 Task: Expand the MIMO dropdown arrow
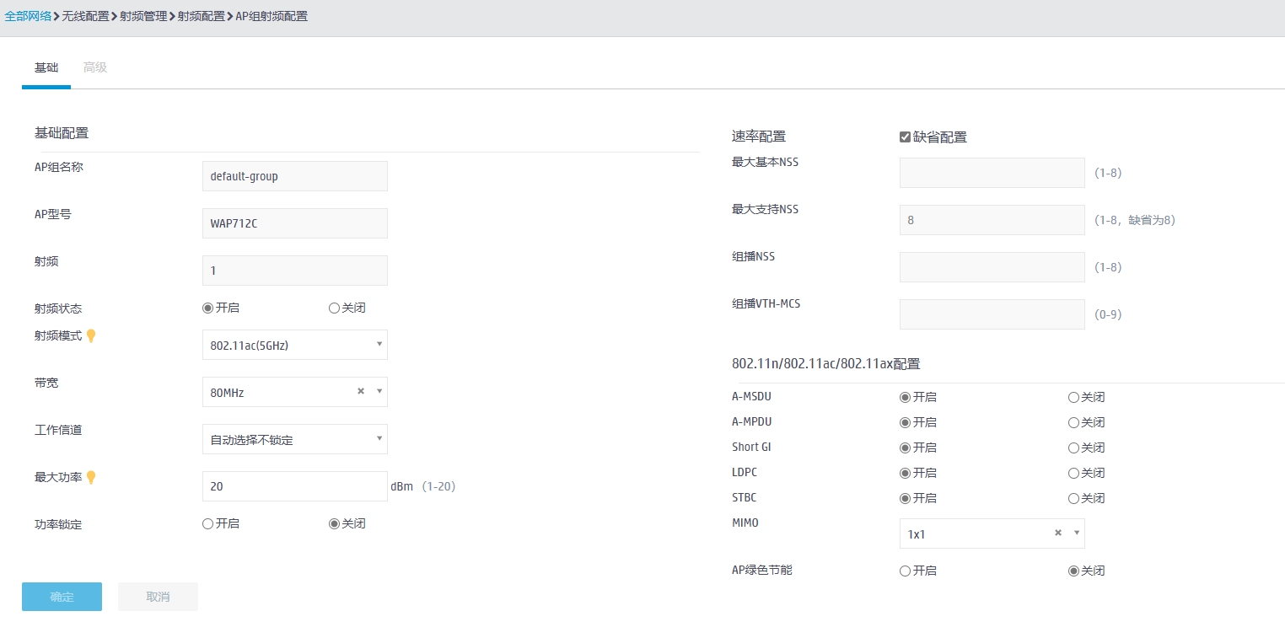1076,533
